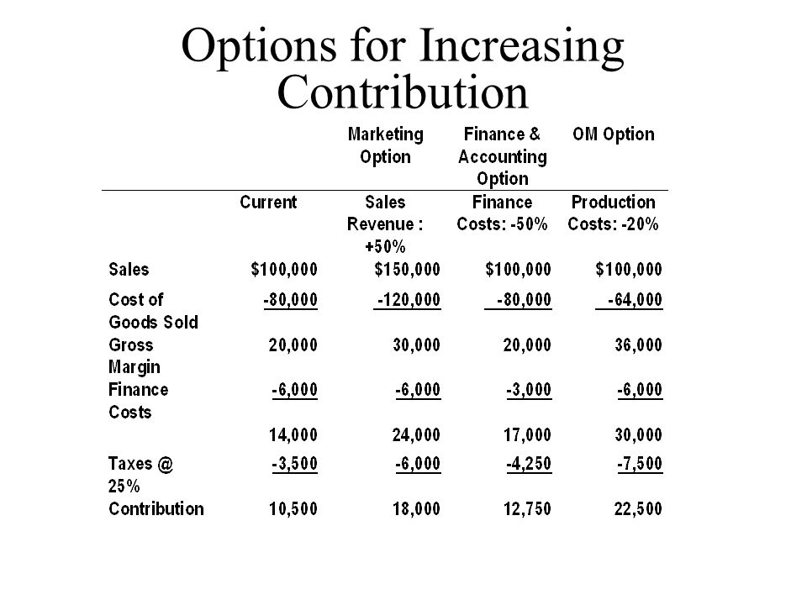Select the $150,000 sales value
Image resolution: width=807 pixels, height=605 pixels.
(x=407, y=270)
